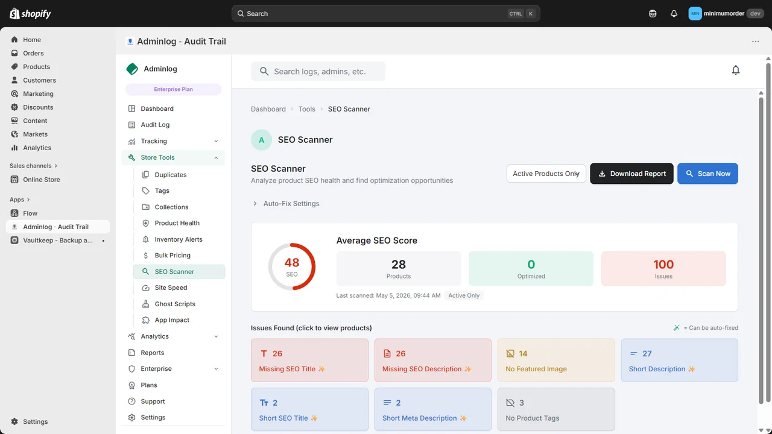Open Collections in Store Tools menu
This screenshot has width=772, height=434.
click(x=179, y=207)
